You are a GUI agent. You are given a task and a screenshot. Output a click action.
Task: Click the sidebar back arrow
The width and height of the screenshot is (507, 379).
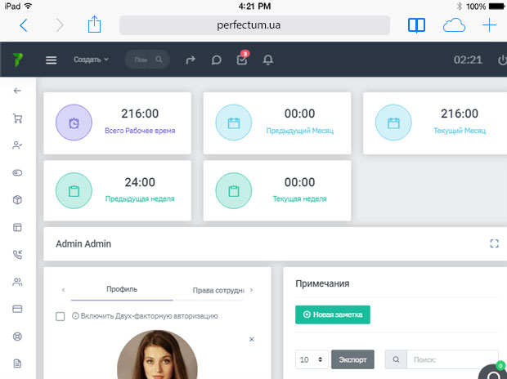pyautogui.click(x=17, y=91)
